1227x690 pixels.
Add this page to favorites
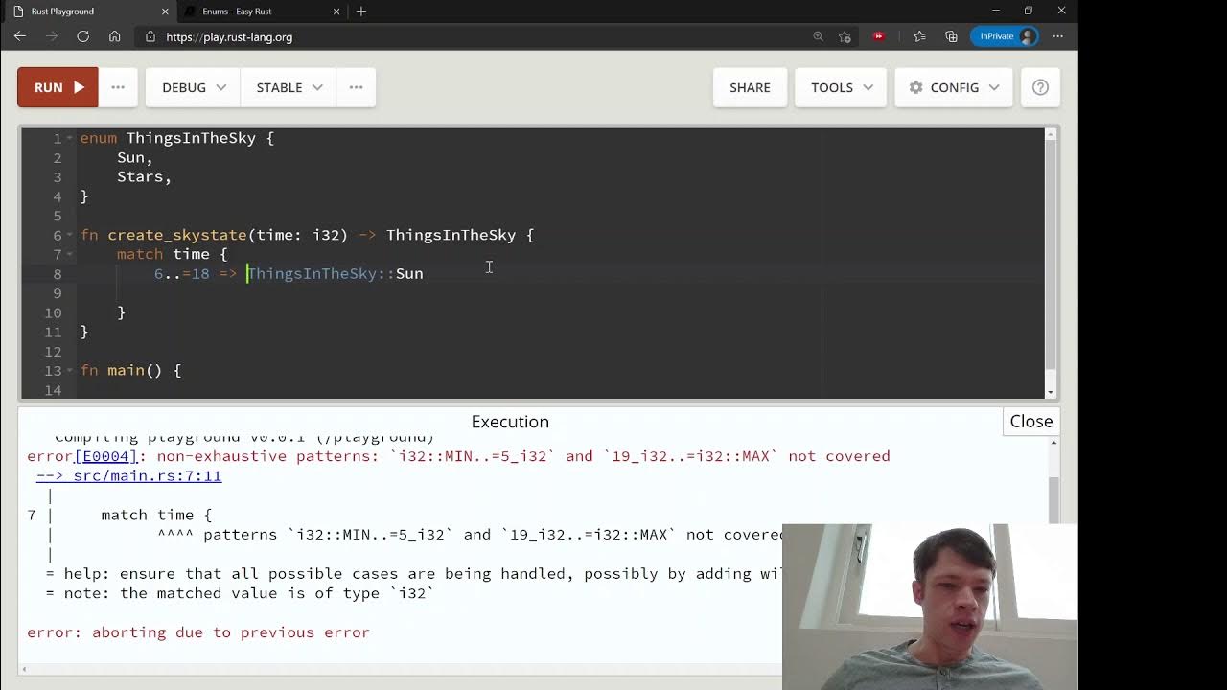845,36
